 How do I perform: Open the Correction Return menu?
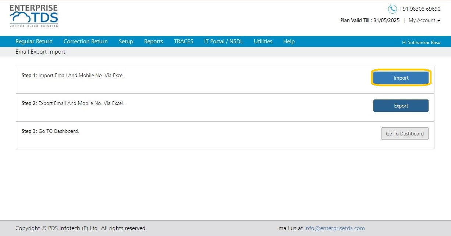[86, 41]
